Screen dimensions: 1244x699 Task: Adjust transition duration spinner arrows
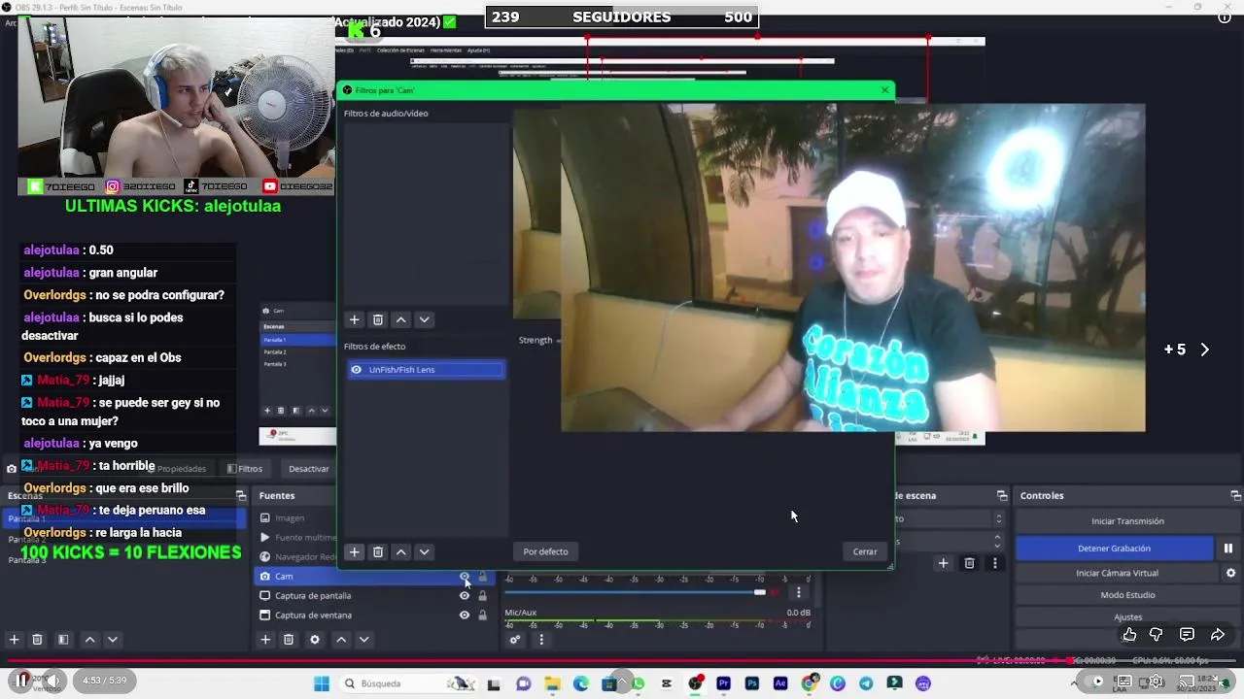(997, 541)
